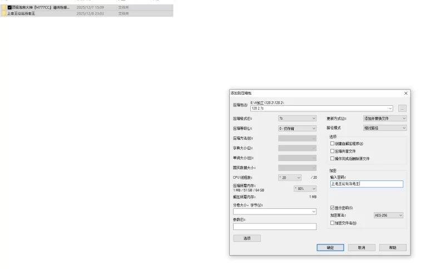Enable 操作完成后删除源文件 checkbox
The height and width of the screenshot is (269, 445).
[332, 159]
